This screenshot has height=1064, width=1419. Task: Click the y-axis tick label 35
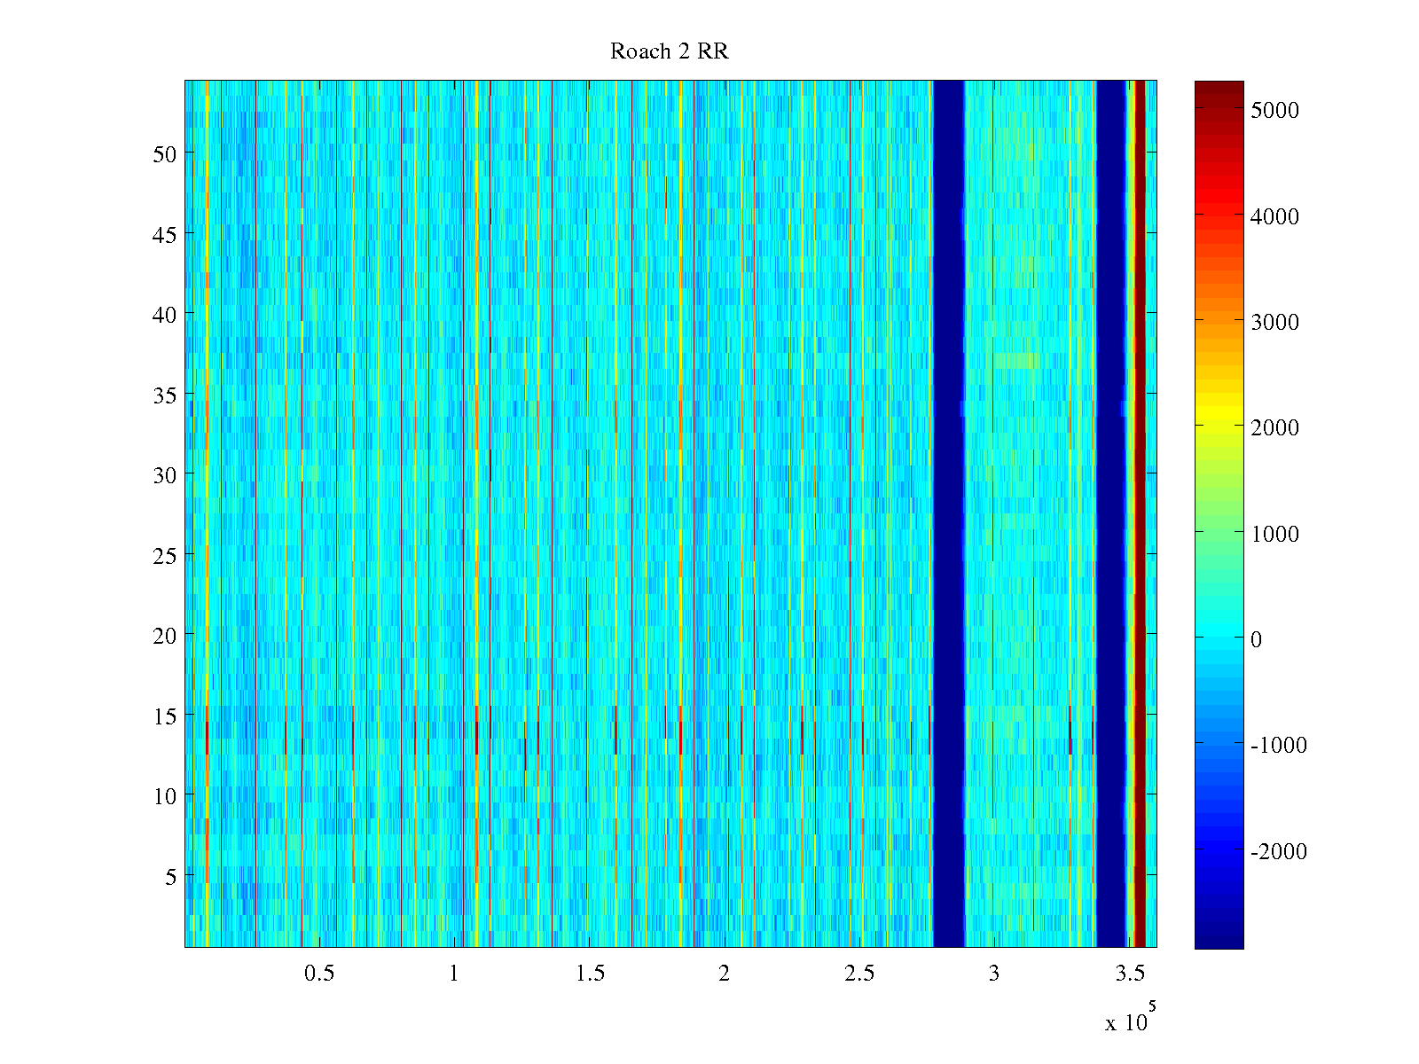click(165, 395)
